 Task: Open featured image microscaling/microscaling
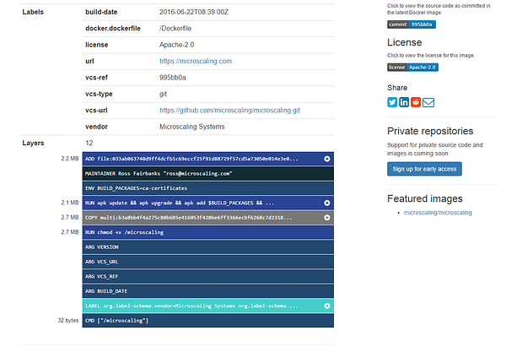pos(438,213)
